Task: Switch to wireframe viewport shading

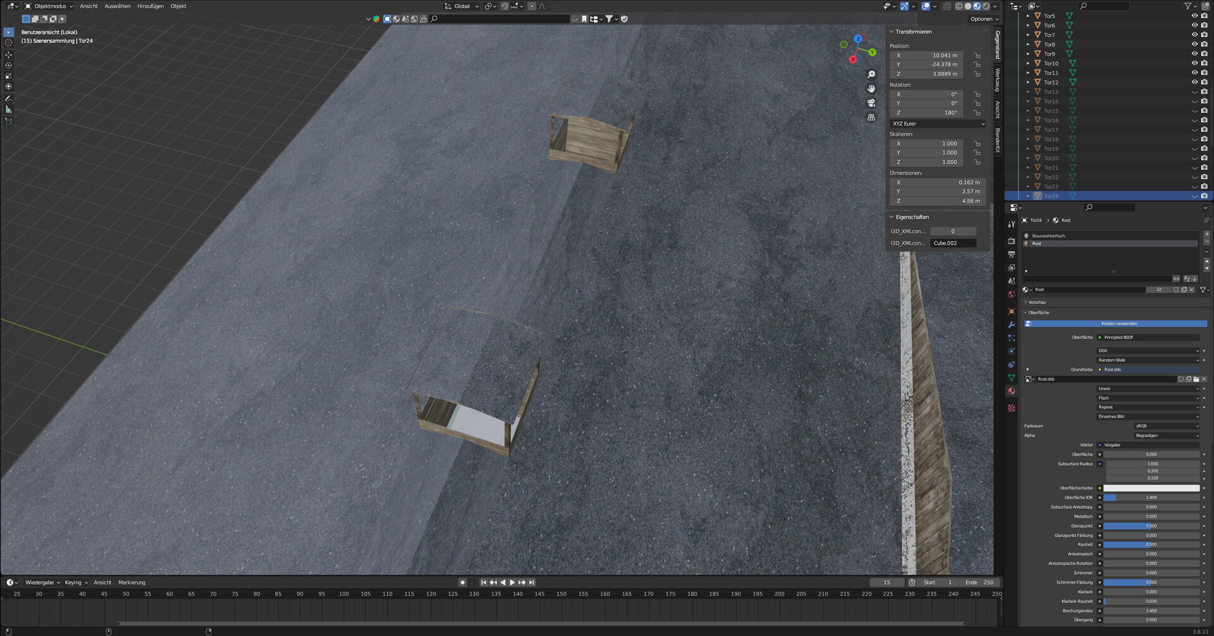Action: pyautogui.click(x=959, y=6)
